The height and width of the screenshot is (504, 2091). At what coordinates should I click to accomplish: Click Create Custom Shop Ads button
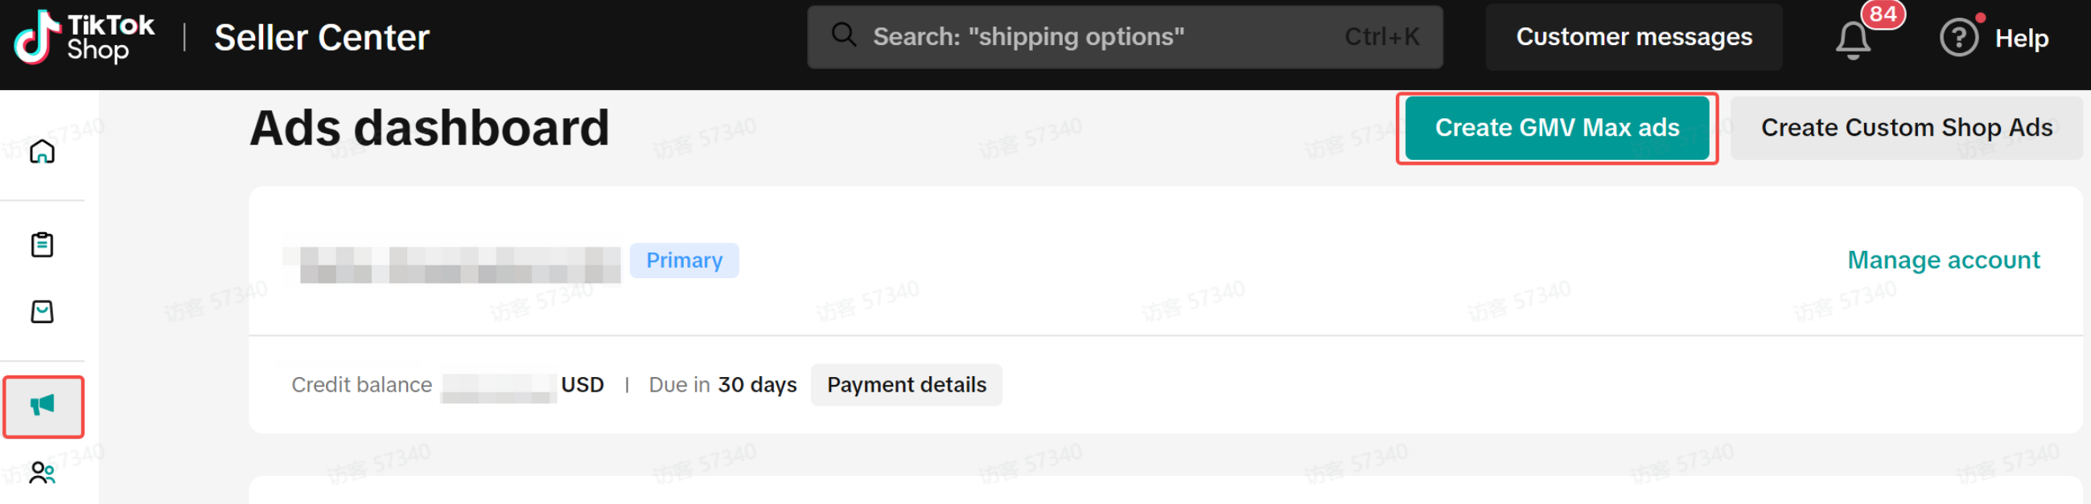[x=1906, y=128]
